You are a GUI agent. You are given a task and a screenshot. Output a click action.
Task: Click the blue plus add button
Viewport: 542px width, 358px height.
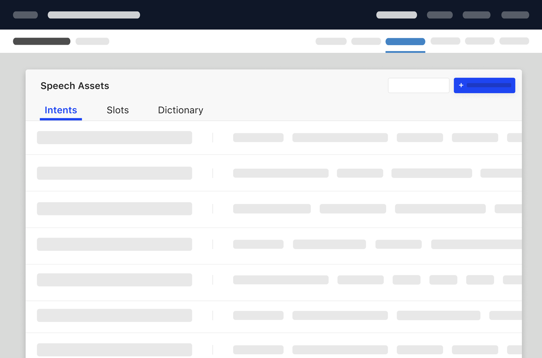[484, 85]
